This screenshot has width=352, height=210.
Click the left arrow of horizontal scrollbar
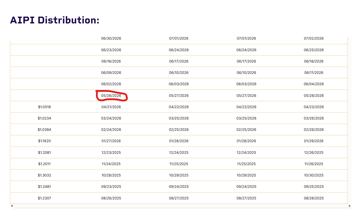tap(12, 206)
